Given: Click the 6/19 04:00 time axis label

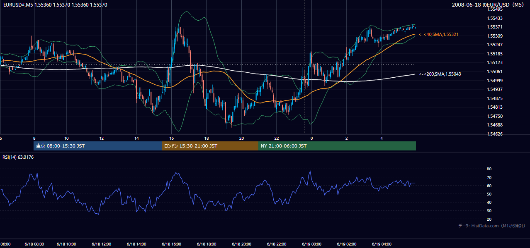Looking at the screenshot, I should (382, 244).
